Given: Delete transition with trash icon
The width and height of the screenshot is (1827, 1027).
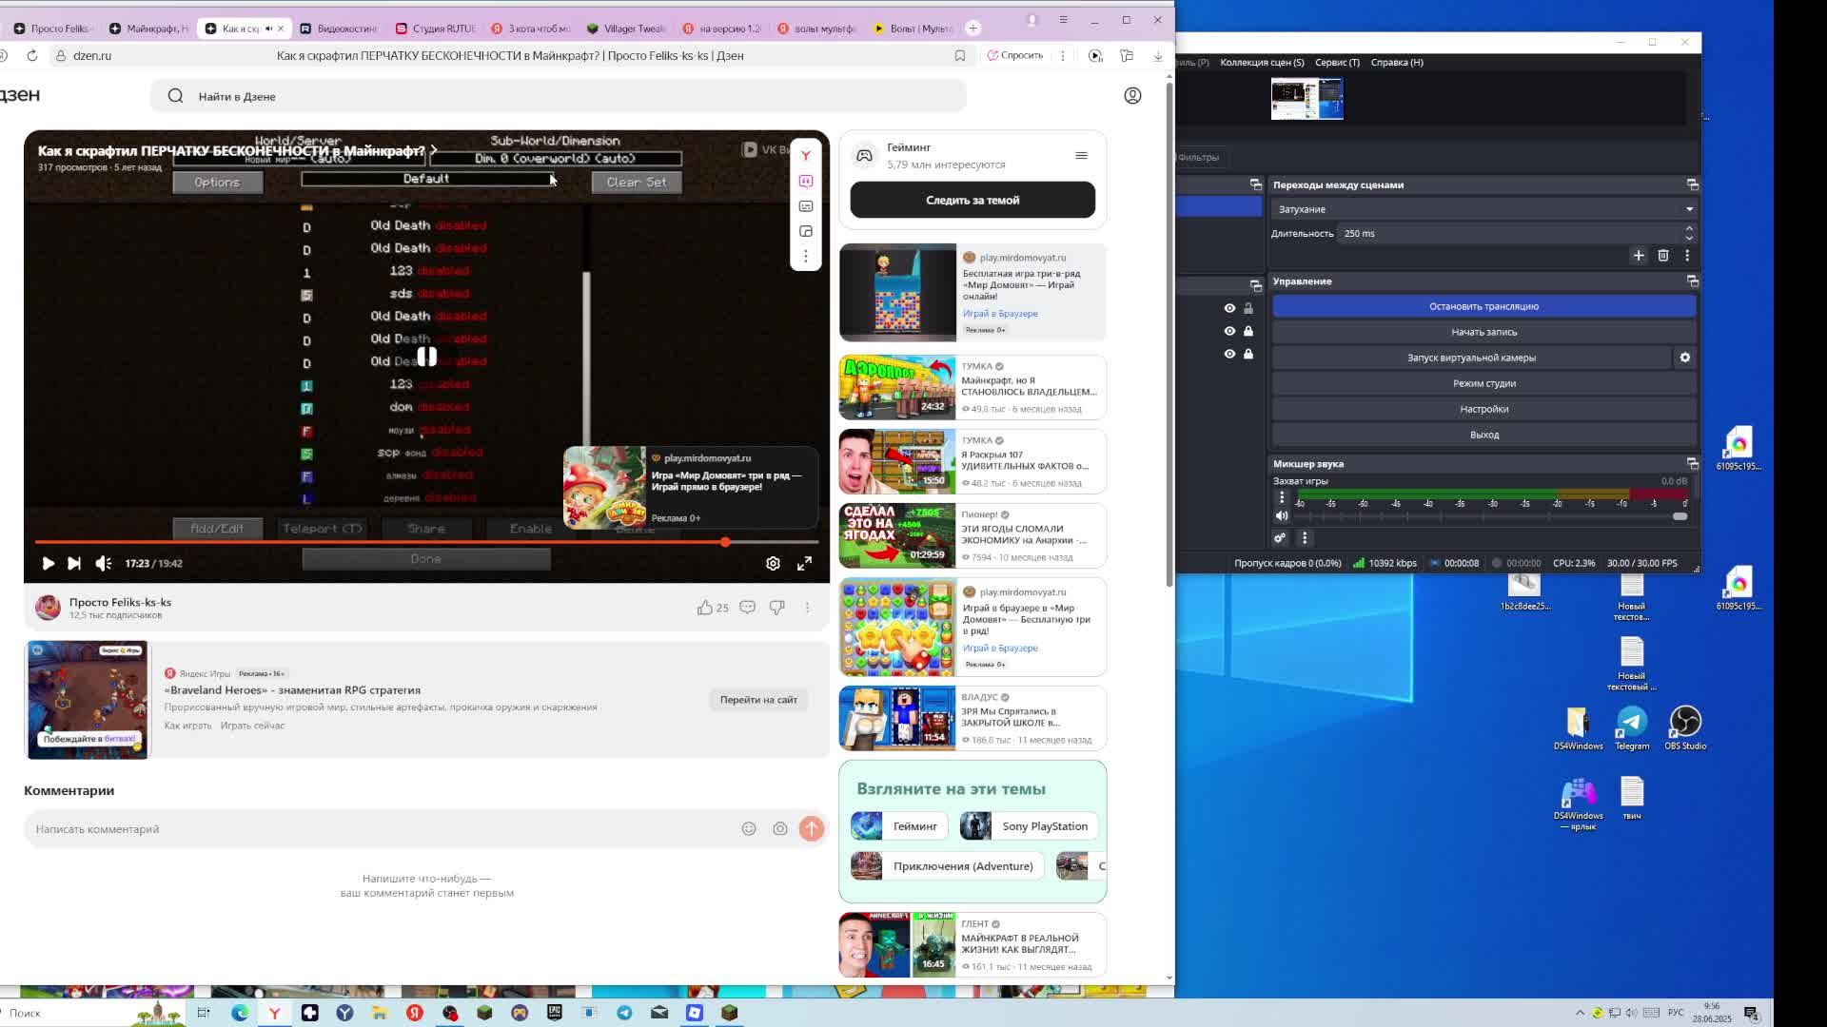Looking at the screenshot, I should pyautogui.click(x=1663, y=256).
